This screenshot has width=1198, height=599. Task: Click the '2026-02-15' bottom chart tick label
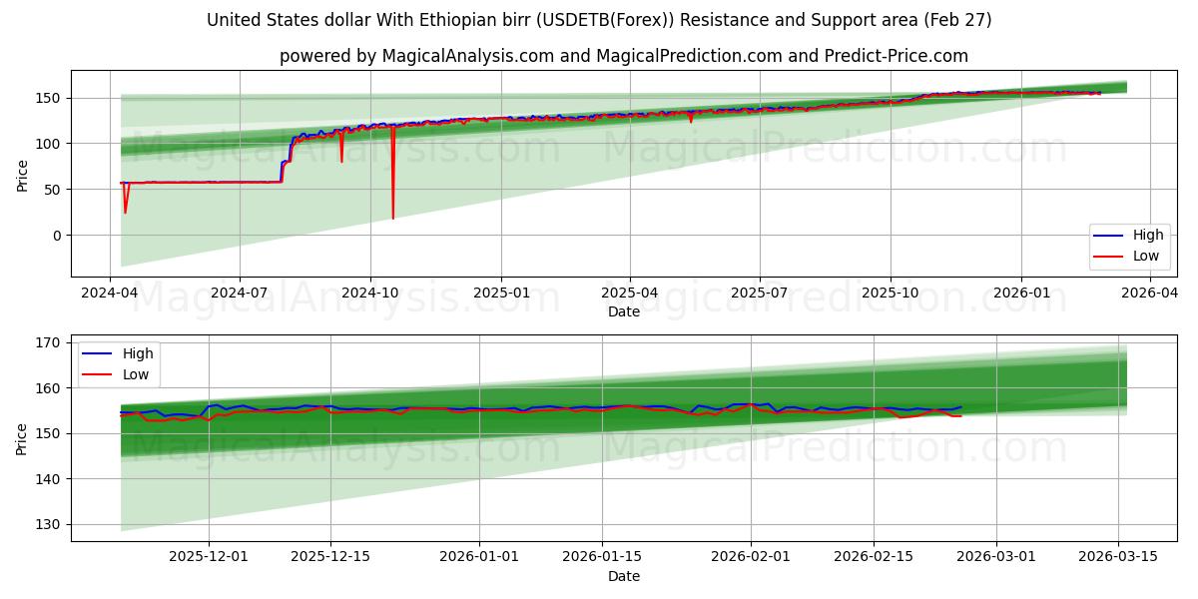875,559
